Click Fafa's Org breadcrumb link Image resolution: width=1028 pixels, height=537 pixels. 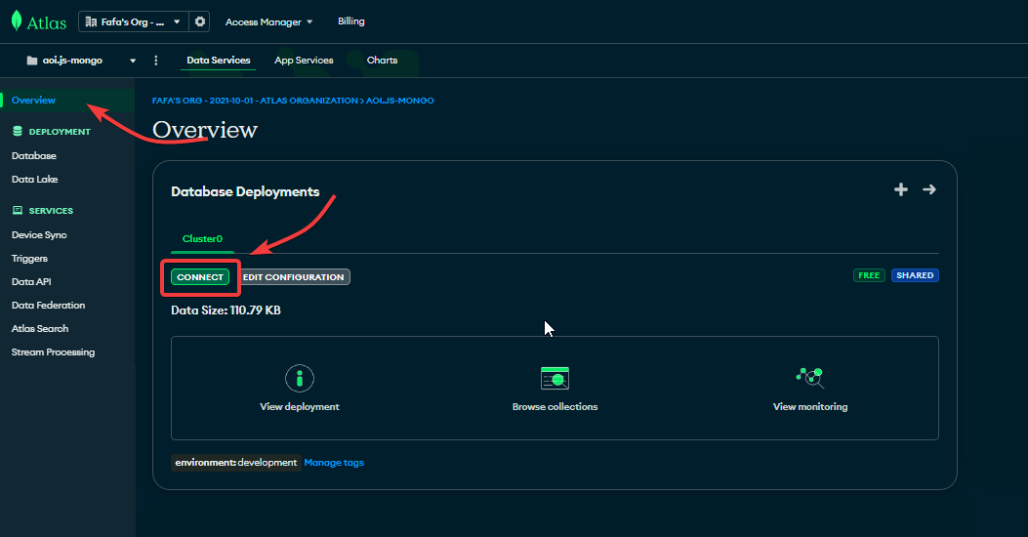(x=255, y=101)
